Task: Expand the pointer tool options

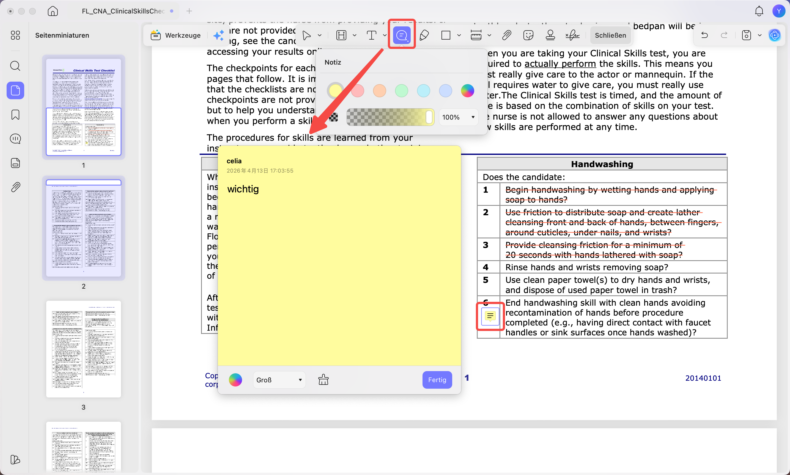Action: pyautogui.click(x=320, y=35)
